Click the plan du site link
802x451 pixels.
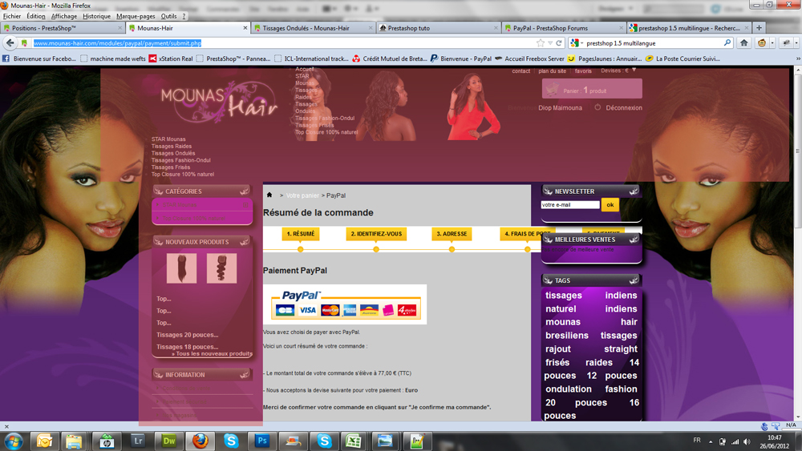(552, 71)
